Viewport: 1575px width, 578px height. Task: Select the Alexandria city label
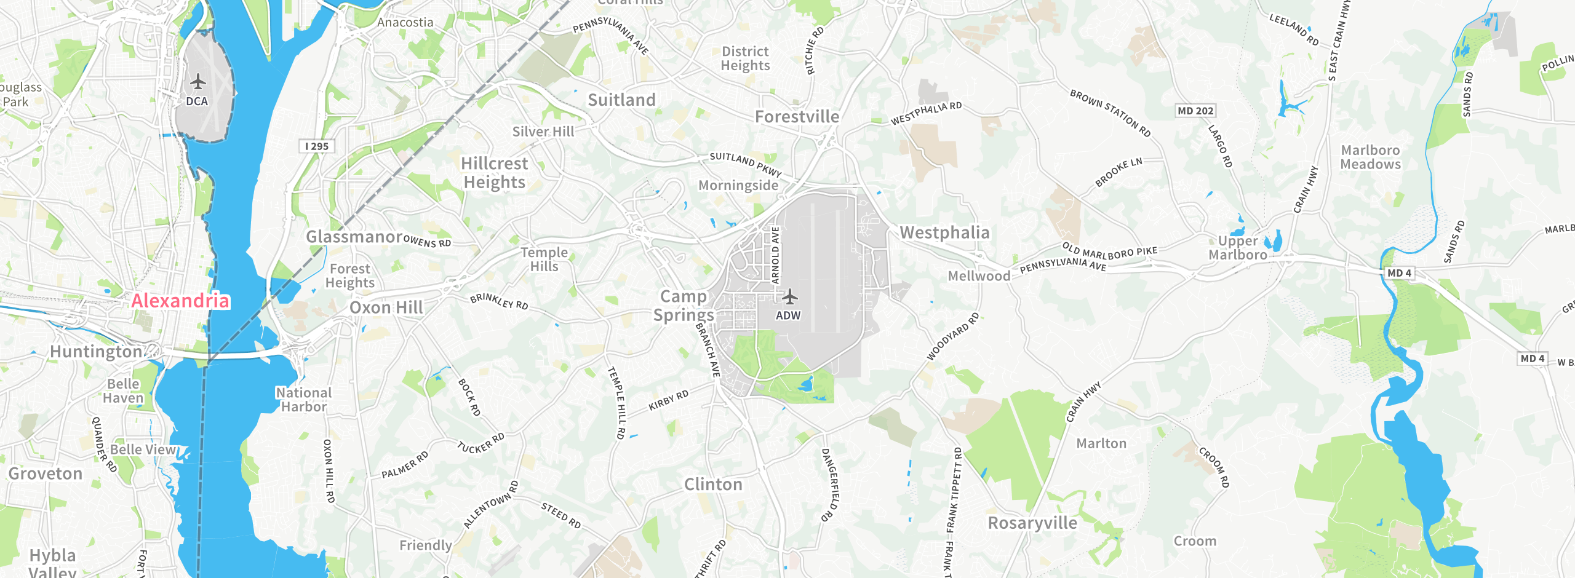pos(180,301)
